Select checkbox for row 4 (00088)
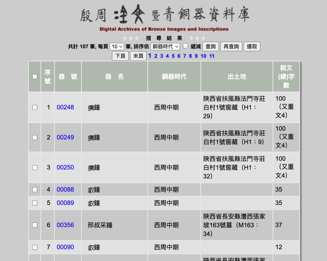Viewport: 327px width, 261px height. point(35,190)
